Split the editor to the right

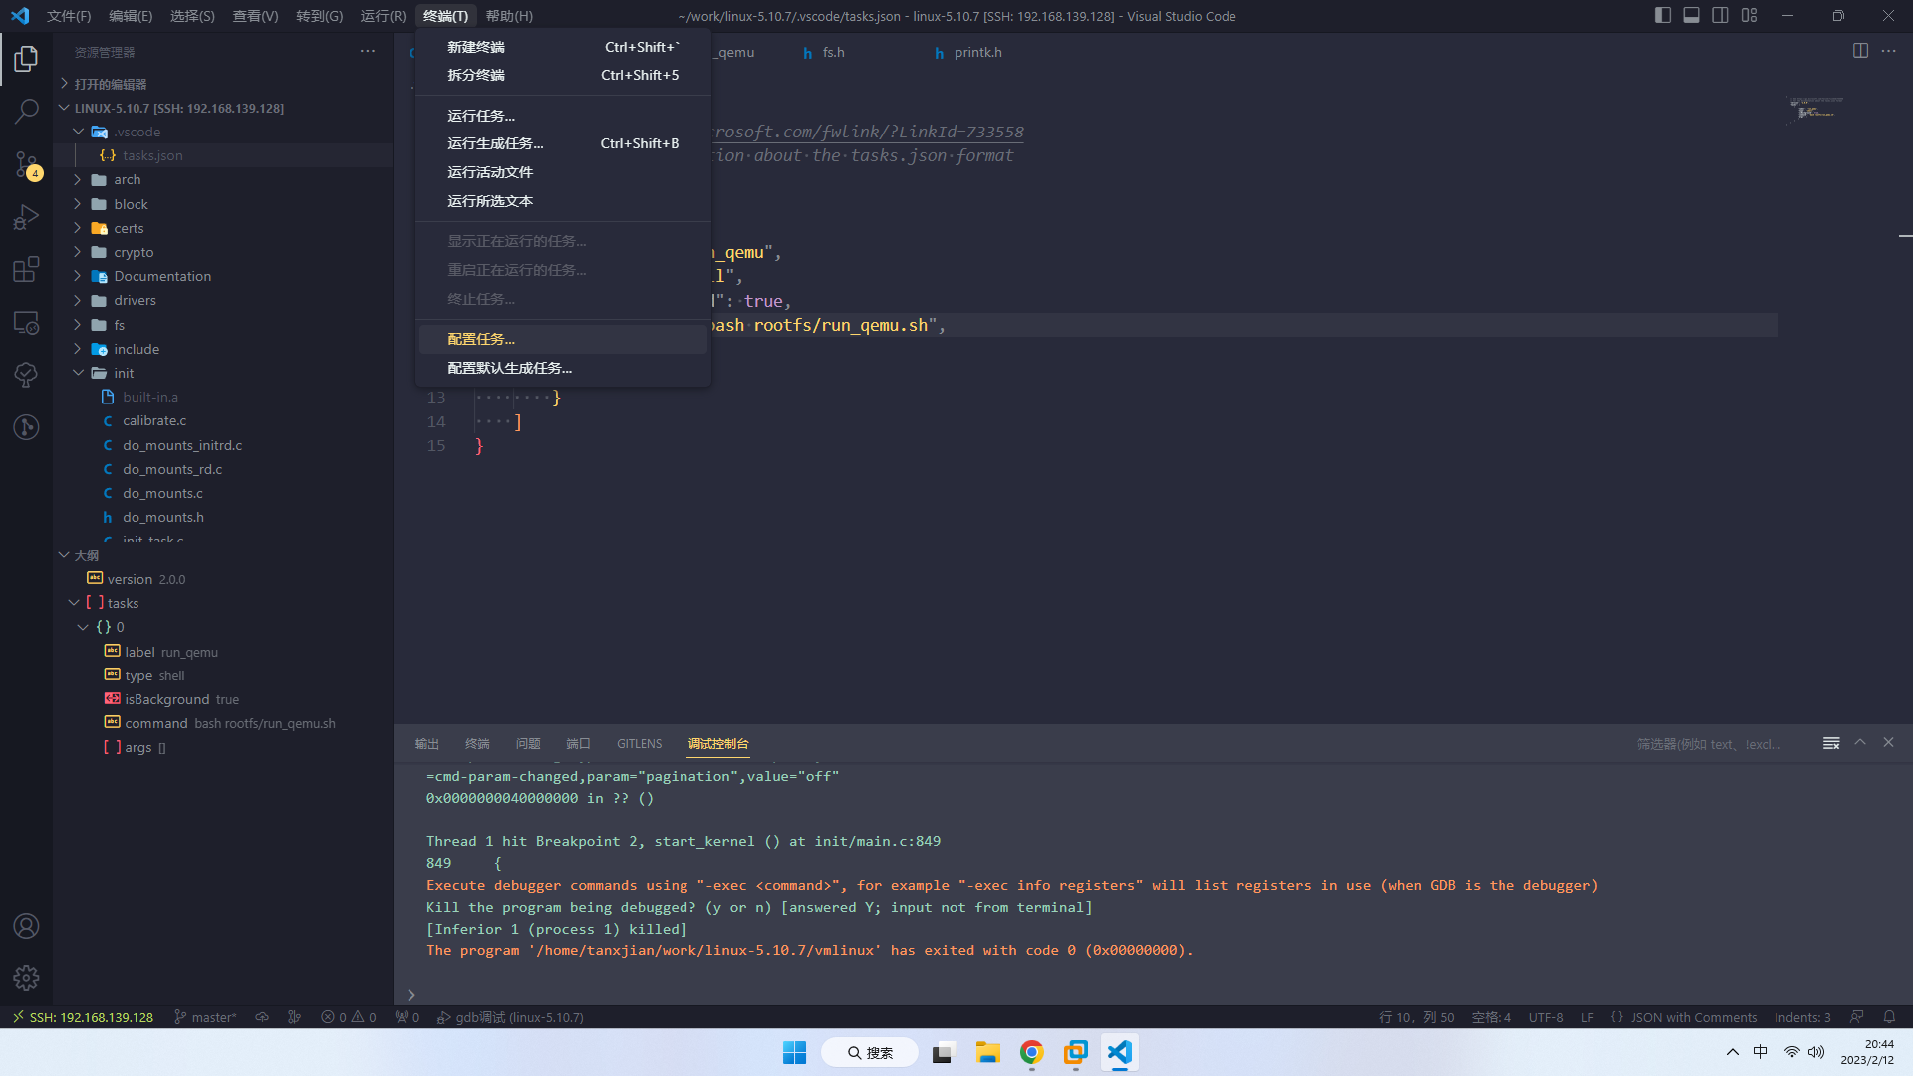(1860, 51)
